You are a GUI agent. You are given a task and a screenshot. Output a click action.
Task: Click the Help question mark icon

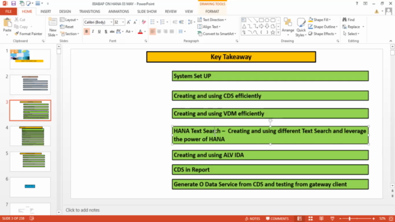tap(357, 4)
